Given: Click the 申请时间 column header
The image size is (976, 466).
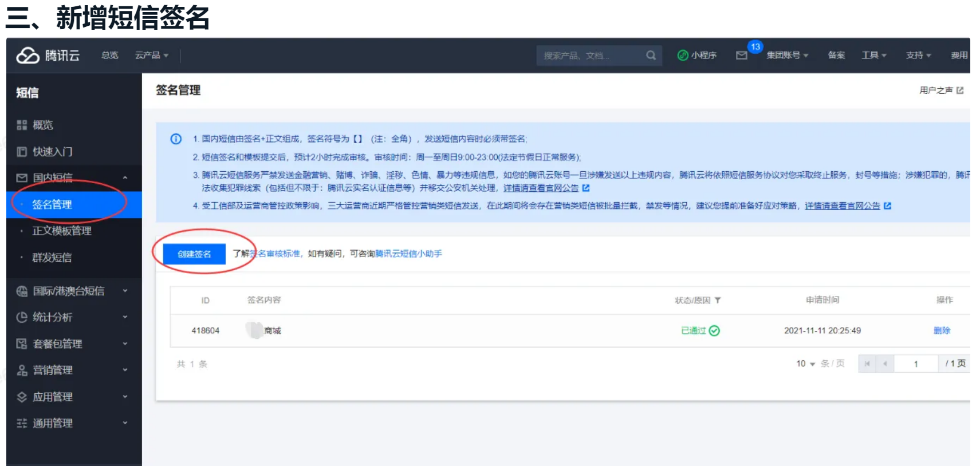Looking at the screenshot, I should coord(822,300).
